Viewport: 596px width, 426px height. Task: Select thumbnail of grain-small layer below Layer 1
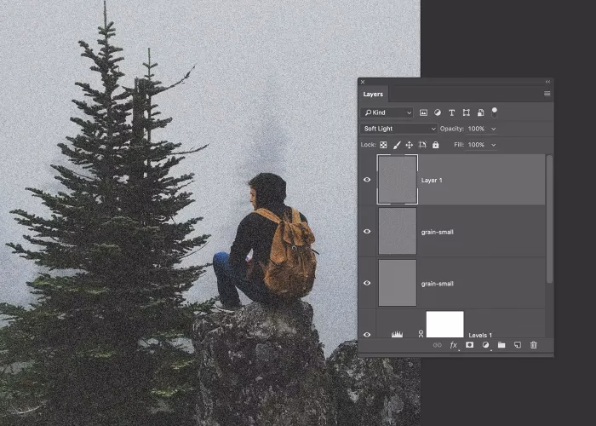(398, 231)
